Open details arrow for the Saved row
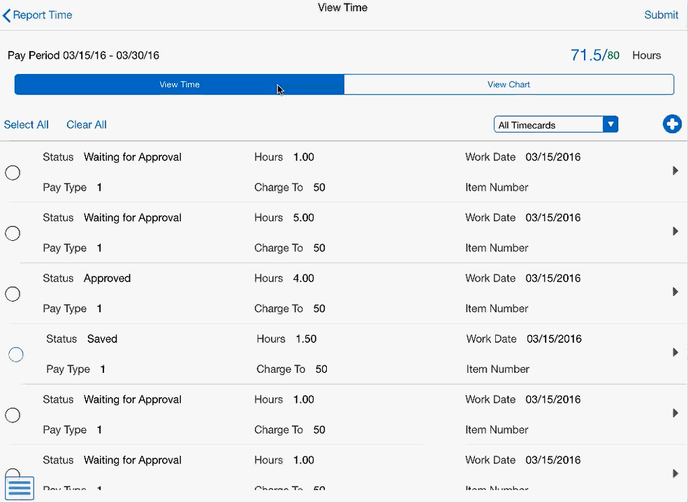Image resolution: width=688 pixels, height=502 pixels. [x=675, y=353]
